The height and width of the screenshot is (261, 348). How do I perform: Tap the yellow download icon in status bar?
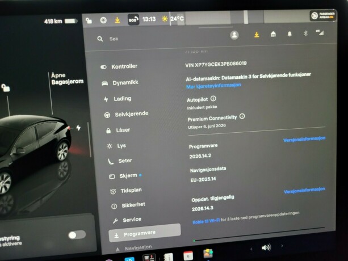click(118, 20)
